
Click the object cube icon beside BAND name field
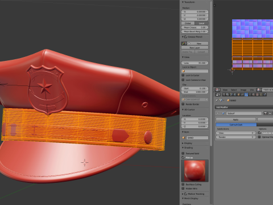(184, 138)
